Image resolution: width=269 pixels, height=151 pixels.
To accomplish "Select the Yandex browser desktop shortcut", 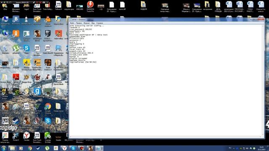I will coord(26,137).
